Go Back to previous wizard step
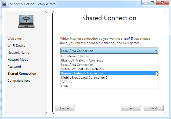Viewport: 171px width, 119px height. point(131,108)
